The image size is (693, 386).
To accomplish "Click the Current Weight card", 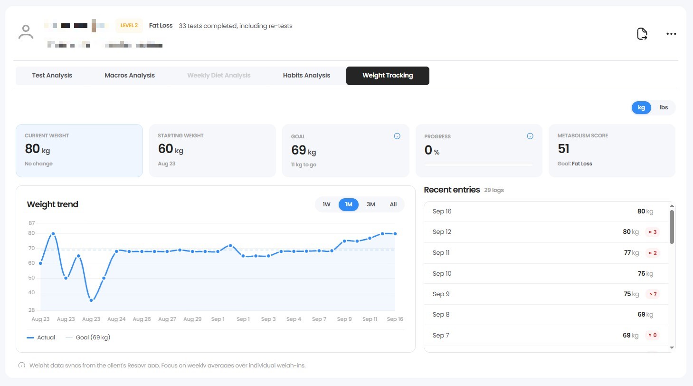I will coord(79,151).
